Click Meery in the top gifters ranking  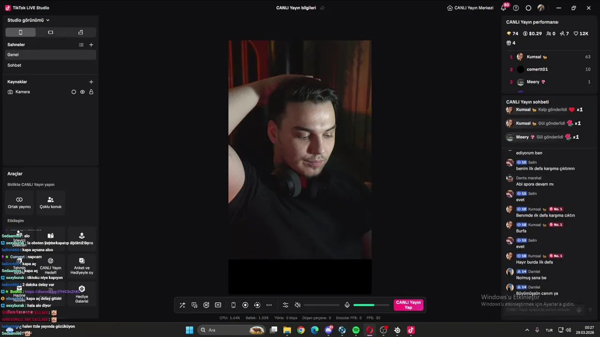[533, 82]
